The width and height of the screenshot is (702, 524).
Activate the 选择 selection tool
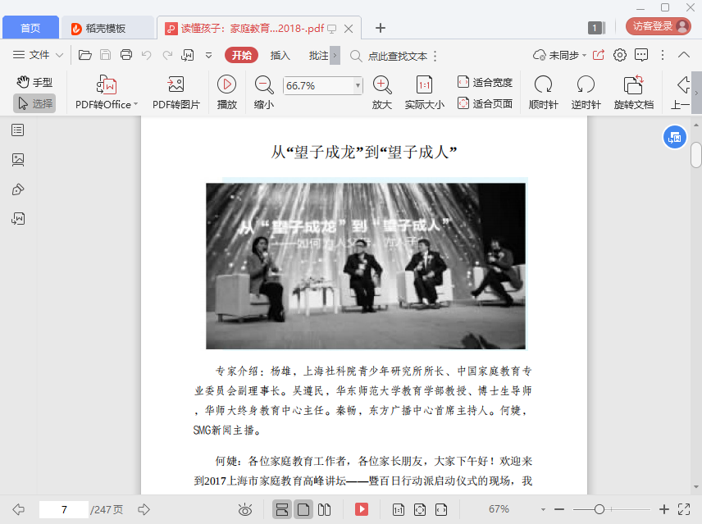click(34, 103)
